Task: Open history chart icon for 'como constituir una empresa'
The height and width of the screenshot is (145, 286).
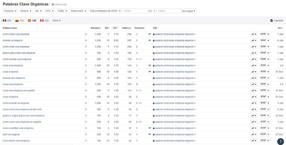Action: pyautogui.click(x=254, y=128)
